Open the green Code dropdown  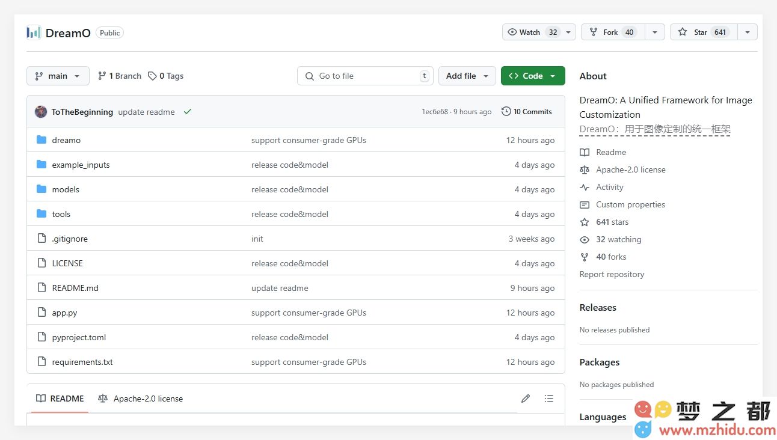coord(533,76)
